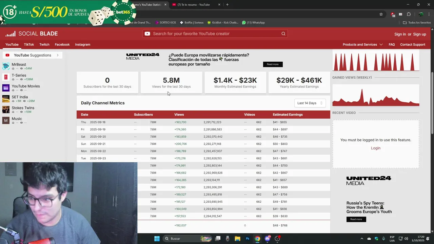
Task: Open the Chrome profile avatar
Action: coord(421,14)
